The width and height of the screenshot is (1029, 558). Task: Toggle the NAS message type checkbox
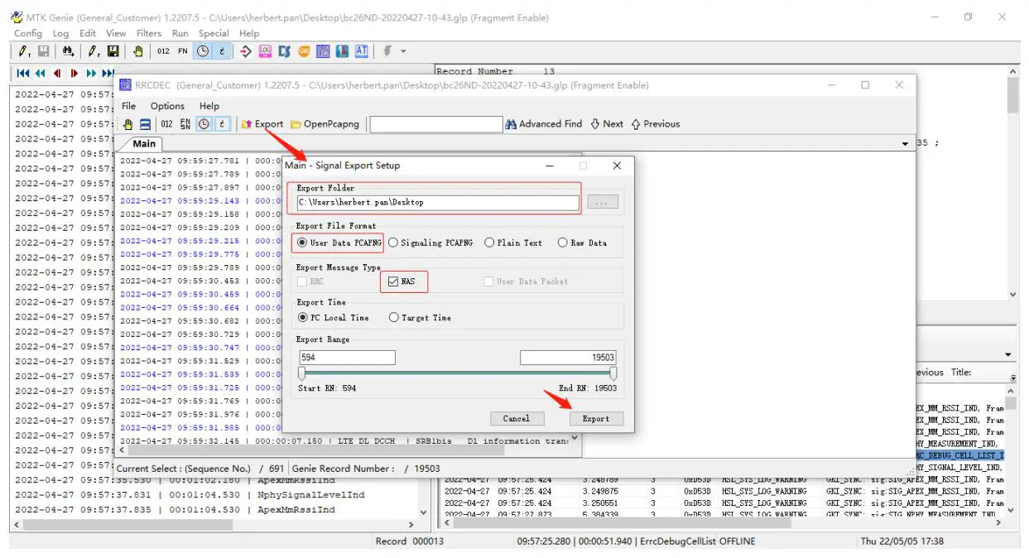coord(393,281)
